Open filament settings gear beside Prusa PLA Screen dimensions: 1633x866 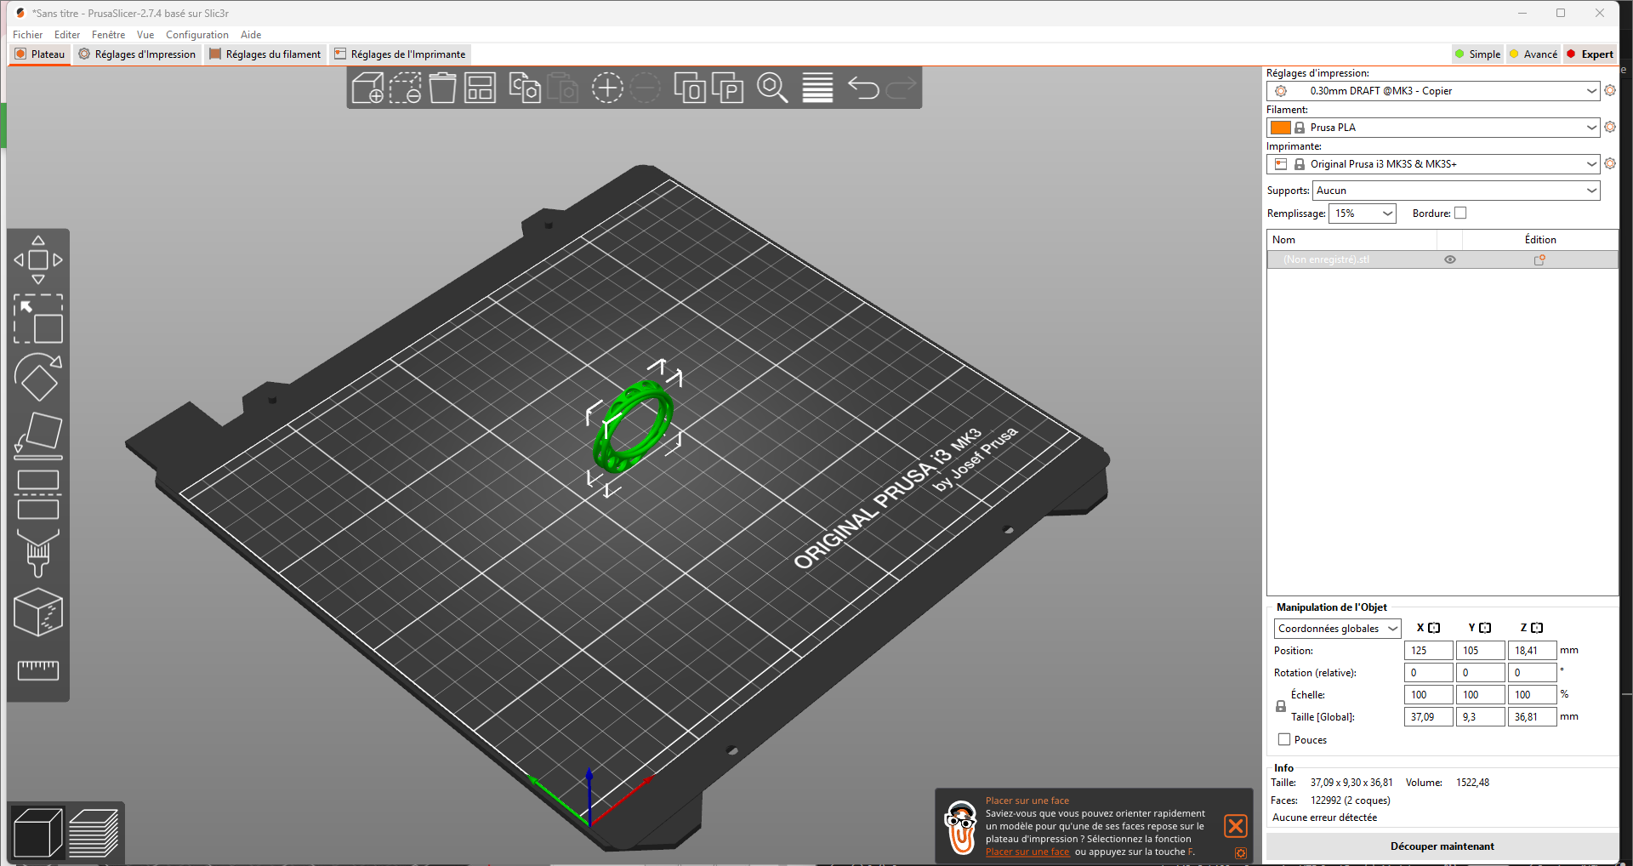tap(1610, 127)
